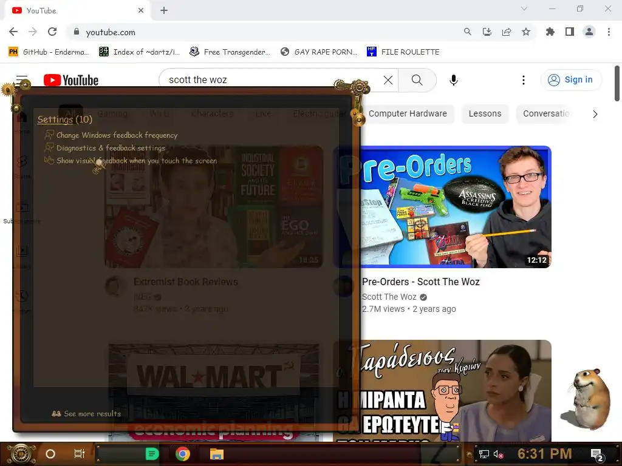Click the share page icon in address bar

(507, 32)
